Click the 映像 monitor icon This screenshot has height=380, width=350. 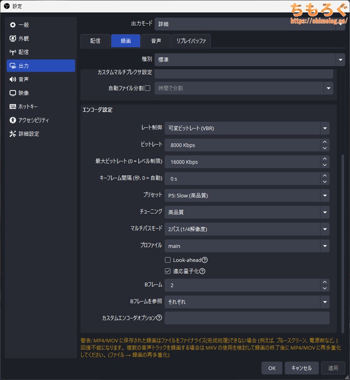coord(13,93)
